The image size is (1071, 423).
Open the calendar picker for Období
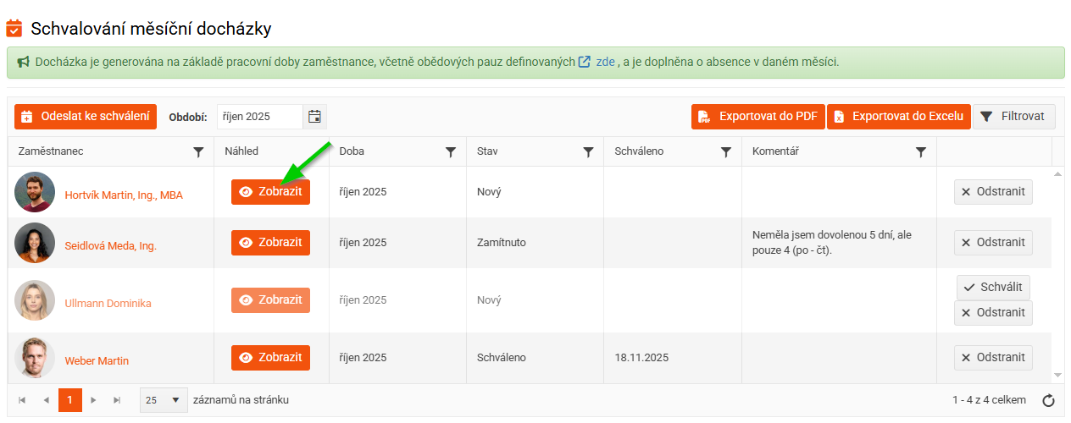(x=314, y=117)
